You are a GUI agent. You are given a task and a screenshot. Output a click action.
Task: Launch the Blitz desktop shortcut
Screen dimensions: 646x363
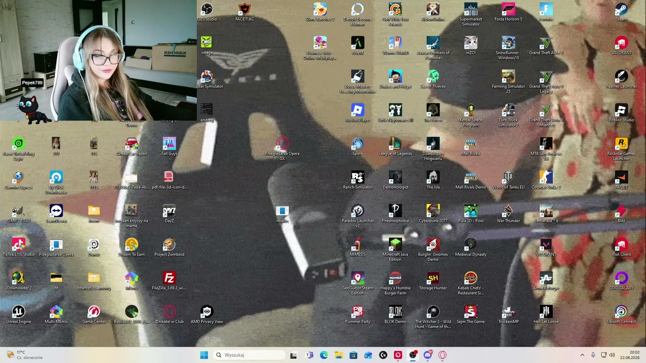pyautogui.click(x=621, y=214)
